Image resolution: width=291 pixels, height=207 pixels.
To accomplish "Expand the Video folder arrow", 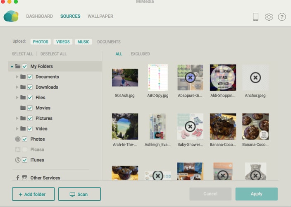I will [x=17, y=129].
